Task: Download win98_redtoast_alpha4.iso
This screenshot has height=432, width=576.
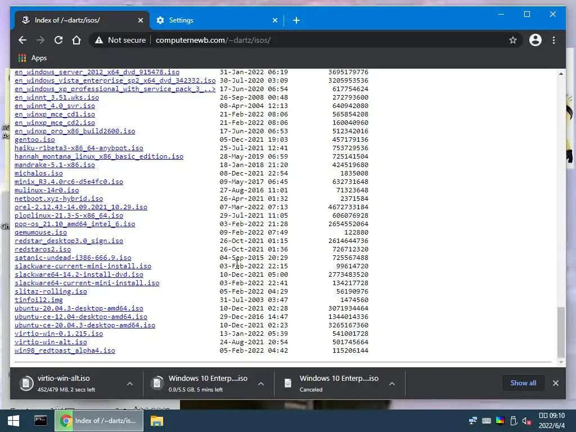Action: pyautogui.click(x=65, y=351)
